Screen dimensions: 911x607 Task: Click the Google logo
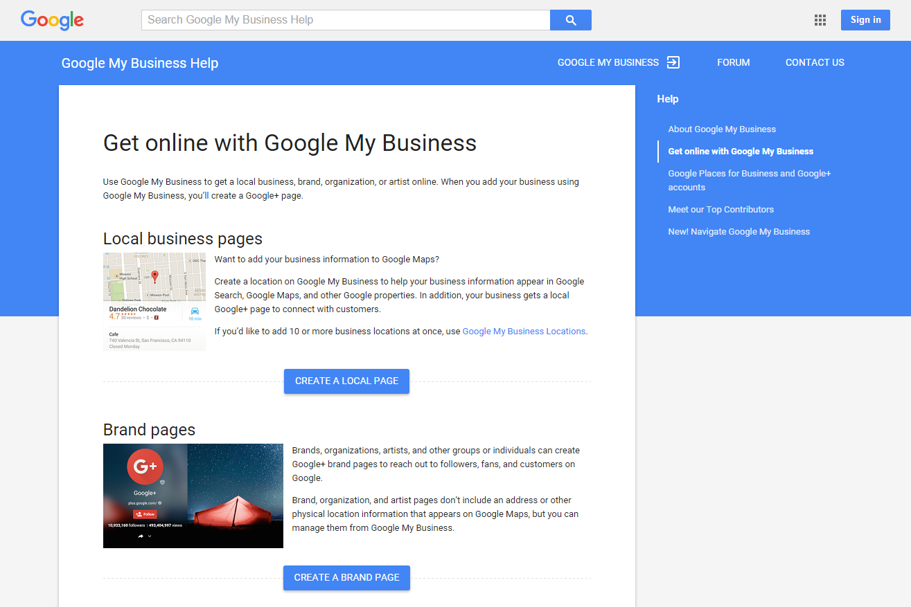52,20
